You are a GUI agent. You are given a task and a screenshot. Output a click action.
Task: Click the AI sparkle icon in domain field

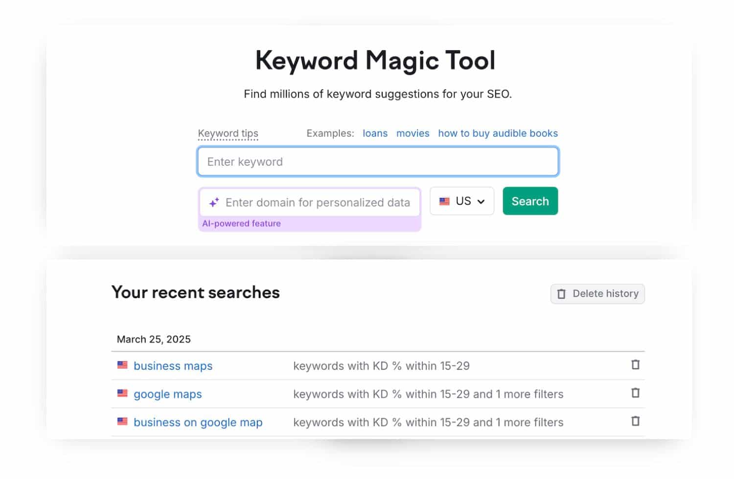(214, 202)
